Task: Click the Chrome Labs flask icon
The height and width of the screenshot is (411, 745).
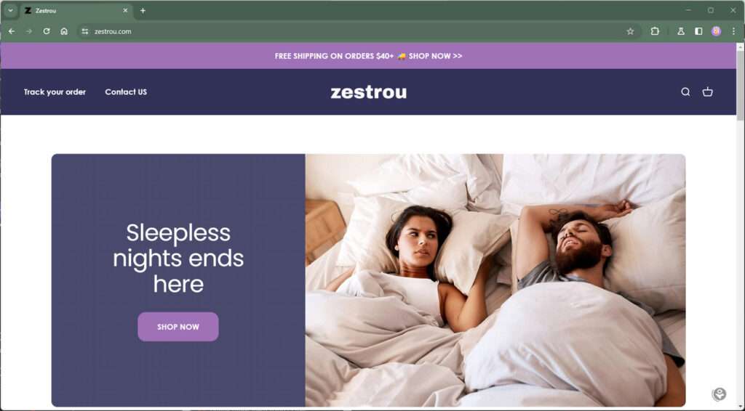Action: [x=681, y=31]
